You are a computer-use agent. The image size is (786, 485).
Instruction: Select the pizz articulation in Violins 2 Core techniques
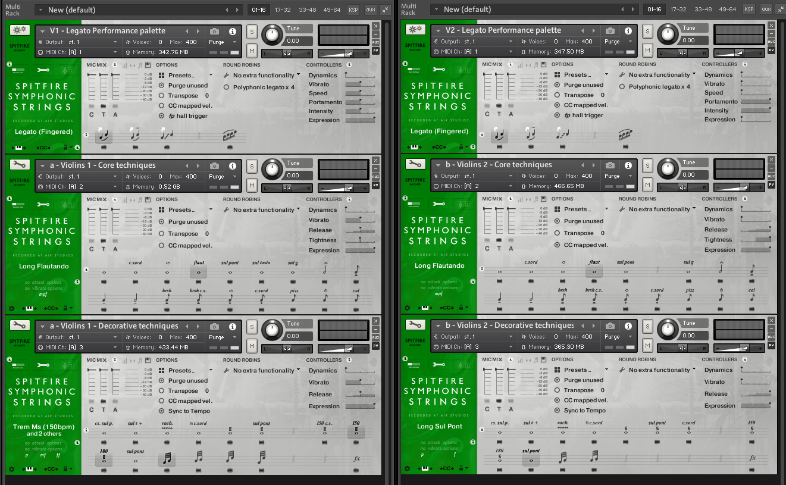[690, 299]
